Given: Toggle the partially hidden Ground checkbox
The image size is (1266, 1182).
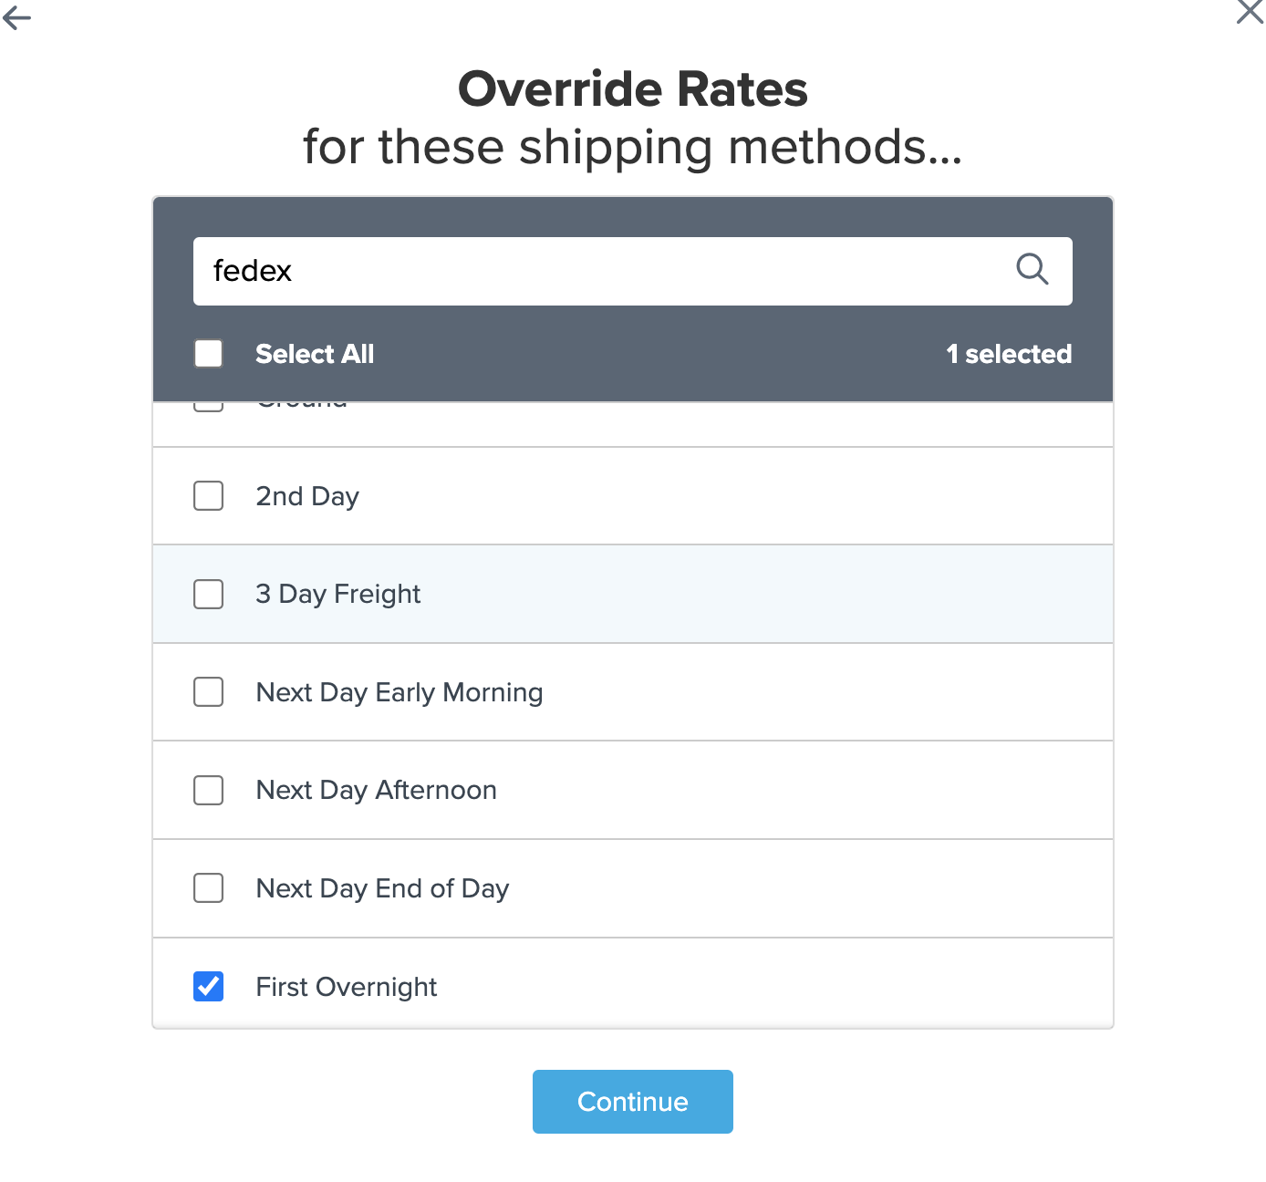Looking at the screenshot, I should point(209,407).
